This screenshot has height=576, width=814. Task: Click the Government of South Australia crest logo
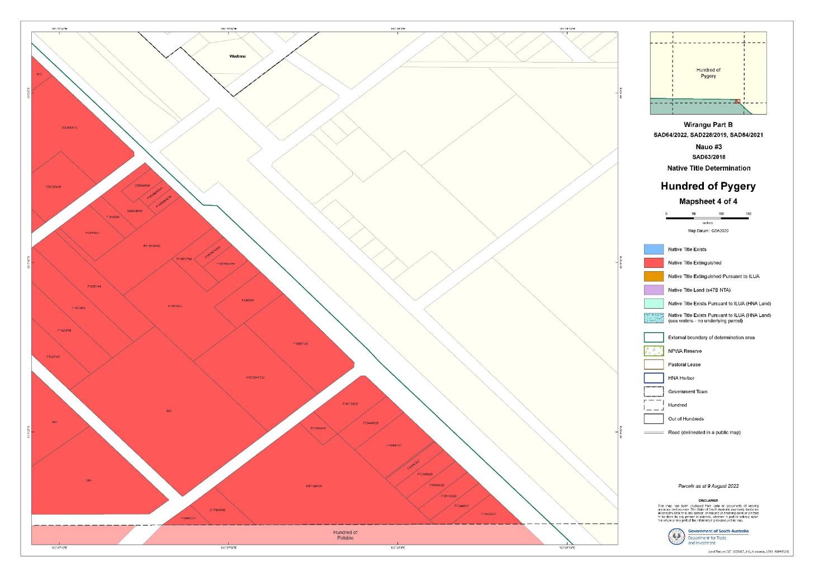[676, 537]
